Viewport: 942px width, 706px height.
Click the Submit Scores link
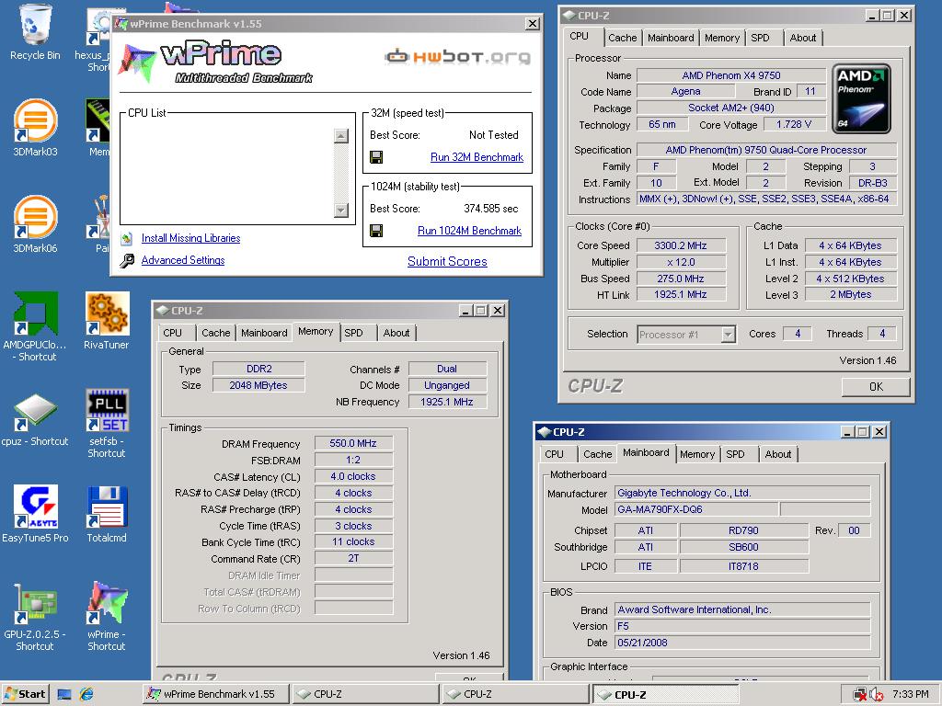click(x=448, y=261)
